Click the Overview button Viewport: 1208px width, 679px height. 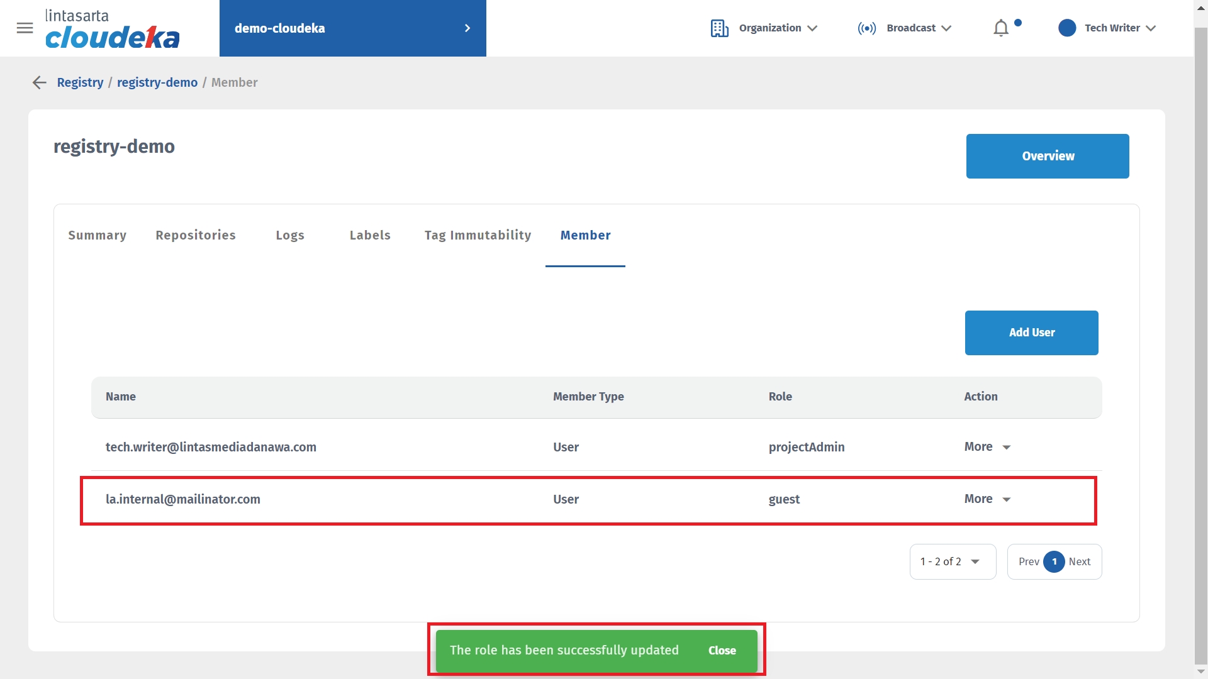pyautogui.click(x=1047, y=156)
